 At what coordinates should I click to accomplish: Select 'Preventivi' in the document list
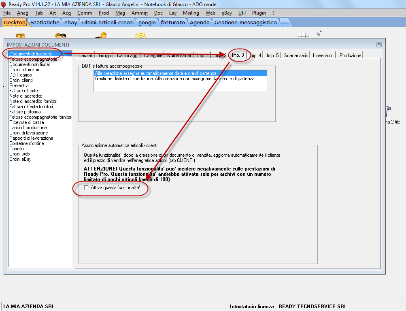pyautogui.click(x=40, y=85)
